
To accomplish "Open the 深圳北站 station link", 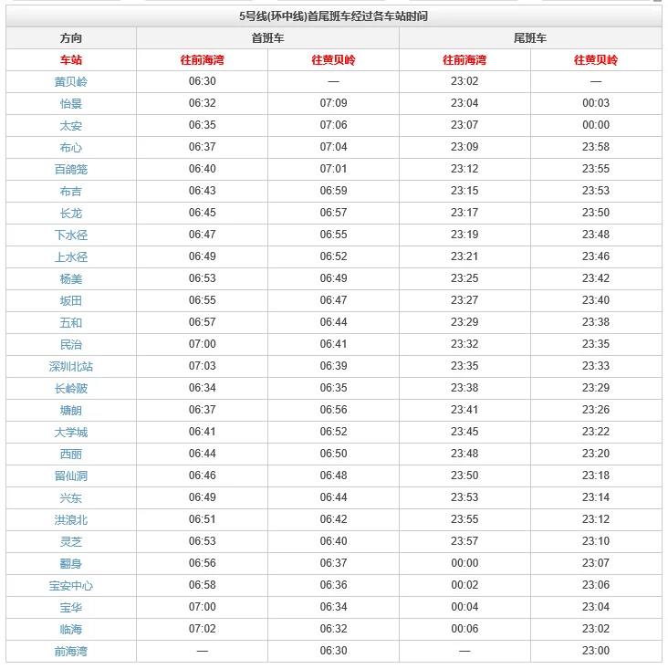I will (71, 367).
